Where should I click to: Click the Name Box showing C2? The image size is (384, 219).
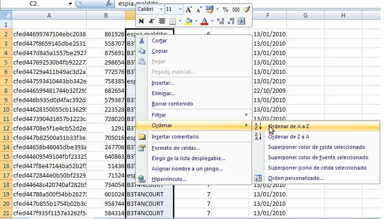(x=33, y=4)
